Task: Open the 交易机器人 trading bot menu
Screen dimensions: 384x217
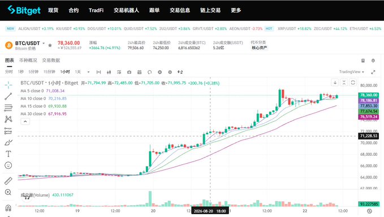Action: point(126,10)
